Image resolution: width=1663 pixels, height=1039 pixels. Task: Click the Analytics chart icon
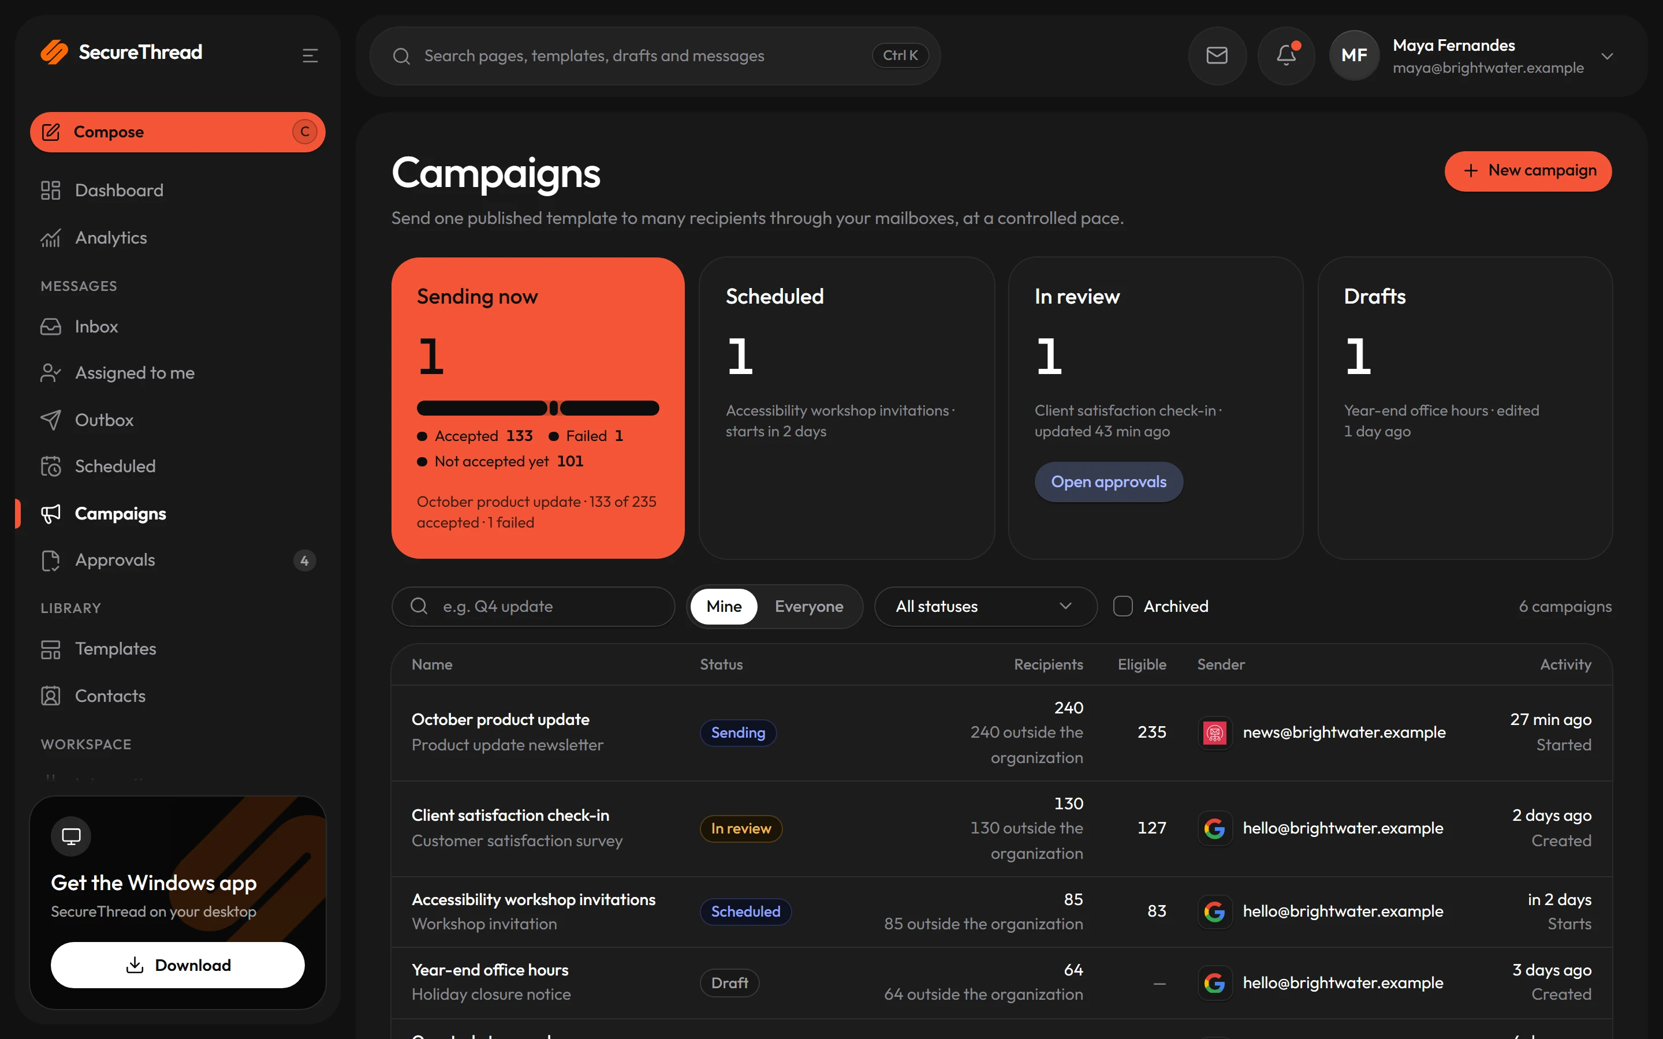(x=50, y=238)
